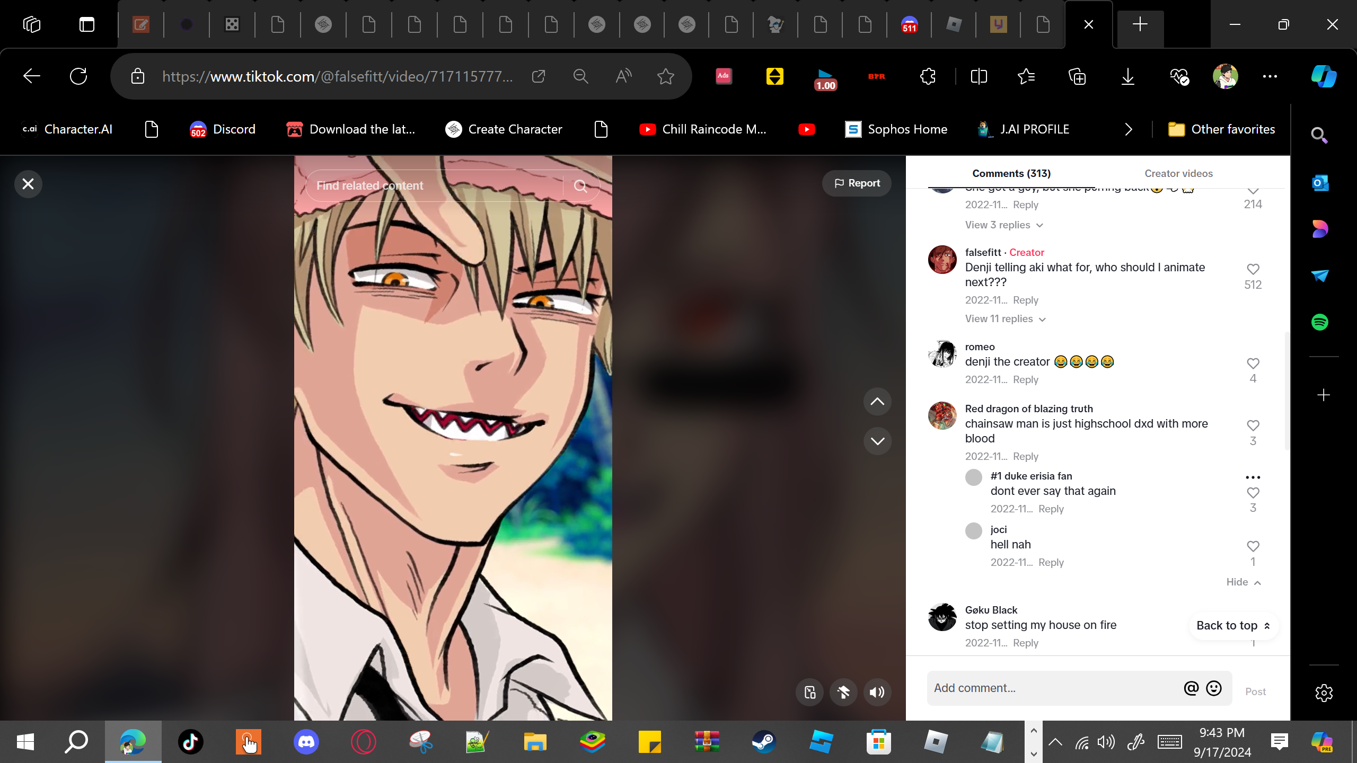Close the video viewer with X

[x=28, y=184]
